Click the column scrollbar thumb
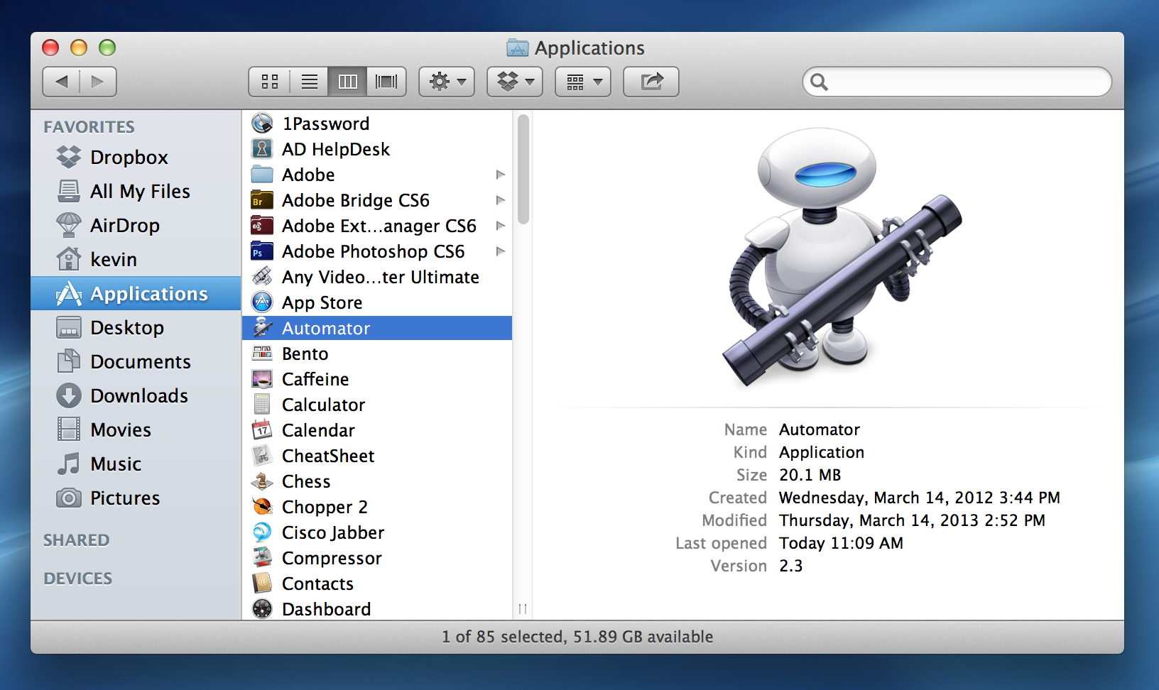Screen dimensions: 1159x690 [x=523, y=169]
